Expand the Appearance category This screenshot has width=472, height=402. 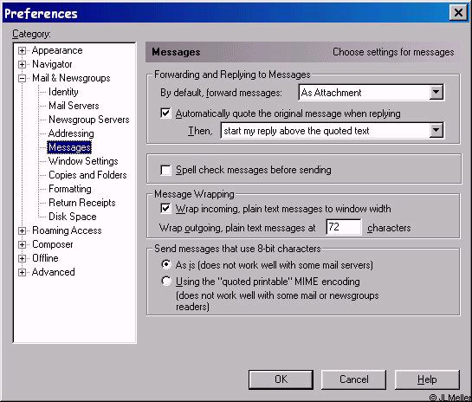[x=22, y=50]
